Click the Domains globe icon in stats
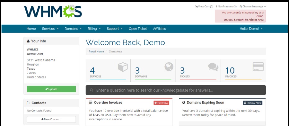Image resolution: width=289 pixels, height=126 pixels. (169, 67)
